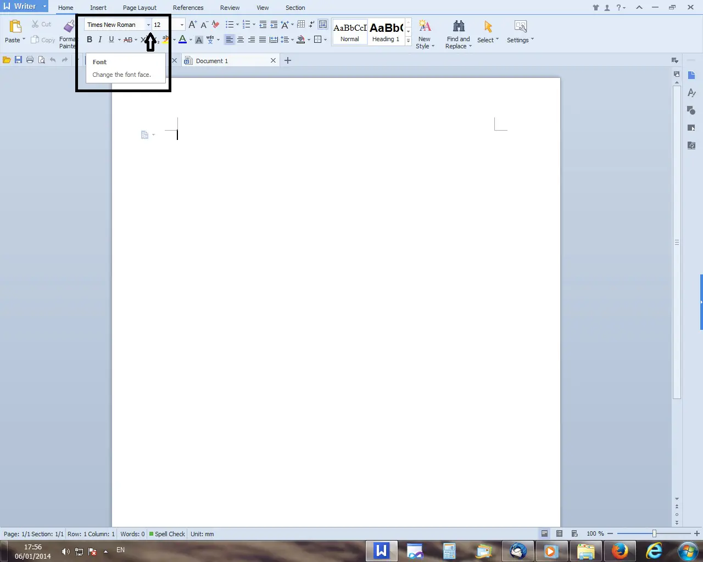
Task: Add a new document tab with plus button
Action: click(x=288, y=60)
